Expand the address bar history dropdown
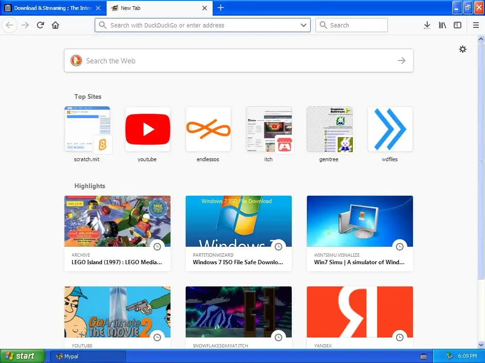 [304, 25]
